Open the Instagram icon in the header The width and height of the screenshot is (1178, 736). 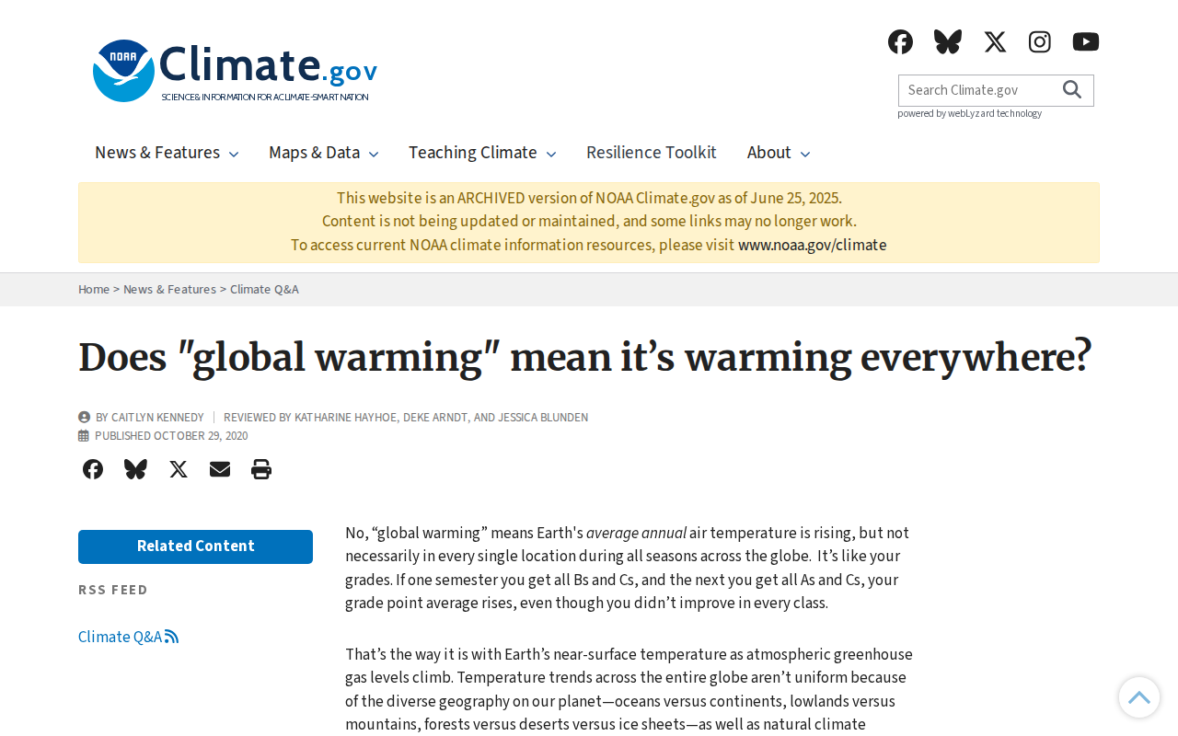pos(1040,42)
